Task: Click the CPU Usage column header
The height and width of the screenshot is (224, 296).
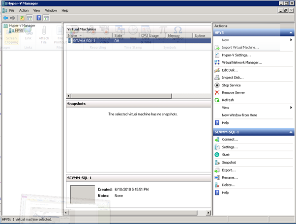Action: coord(152,35)
